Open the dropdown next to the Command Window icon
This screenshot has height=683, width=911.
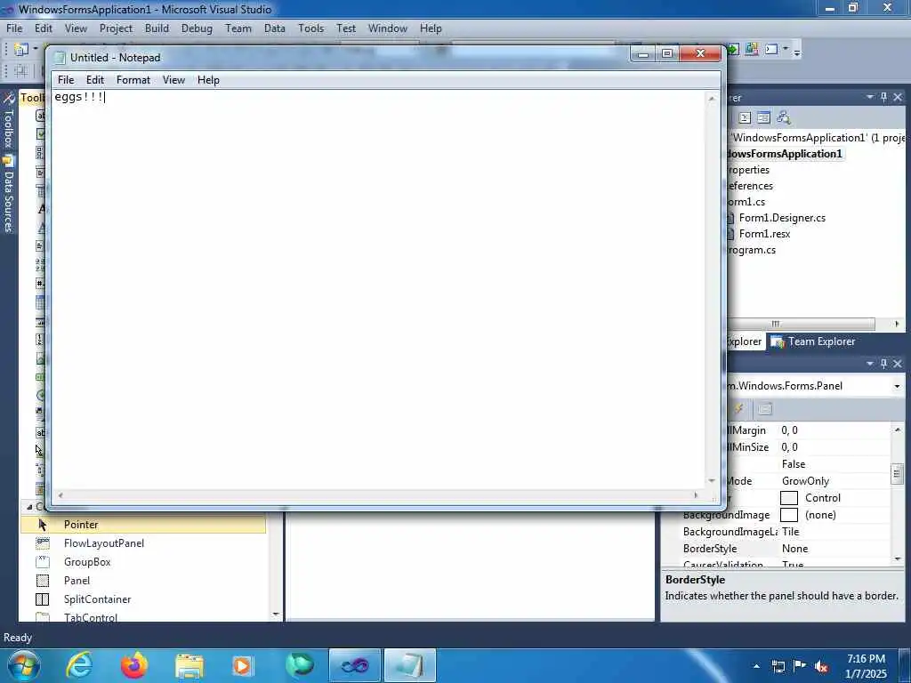[786, 50]
